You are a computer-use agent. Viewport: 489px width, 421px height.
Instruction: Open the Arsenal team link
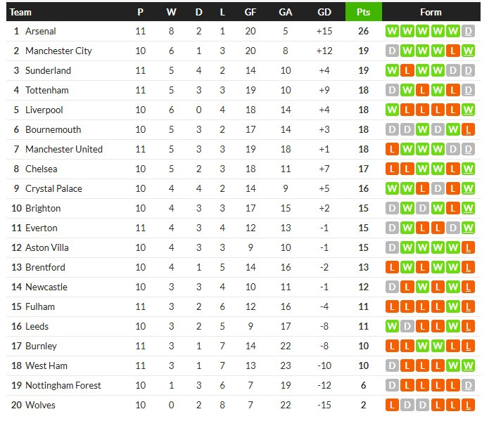(x=40, y=31)
